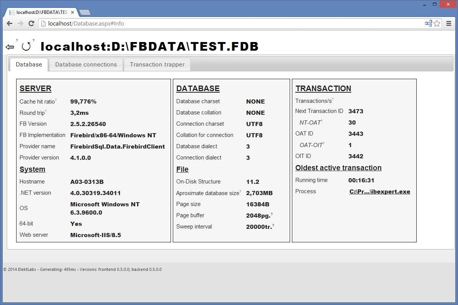The height and width of the screenshot is (305, 458).
Task: Open the ibexpert.exe process link
Action: click(x=379, y=191)
